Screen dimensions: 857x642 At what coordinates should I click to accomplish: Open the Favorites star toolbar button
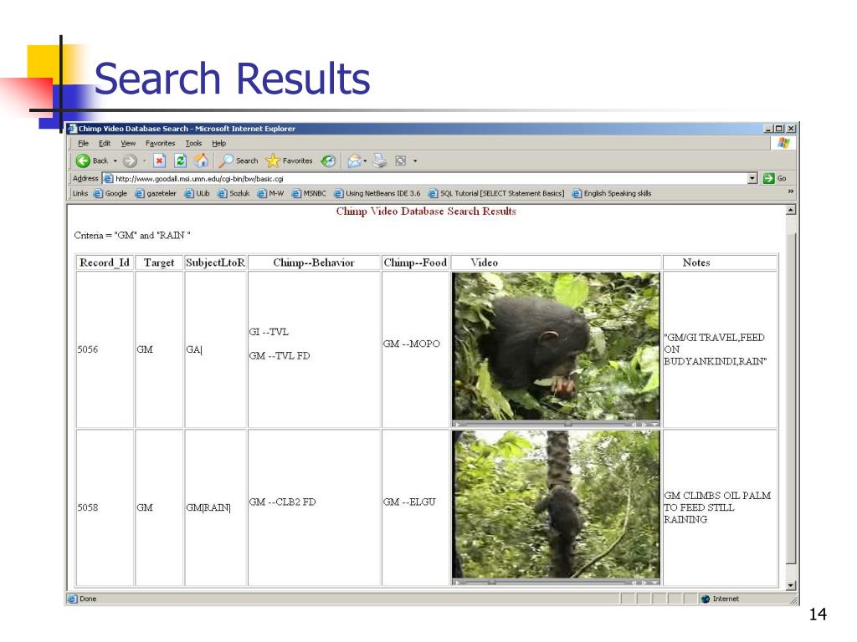(x=289, y=160)
